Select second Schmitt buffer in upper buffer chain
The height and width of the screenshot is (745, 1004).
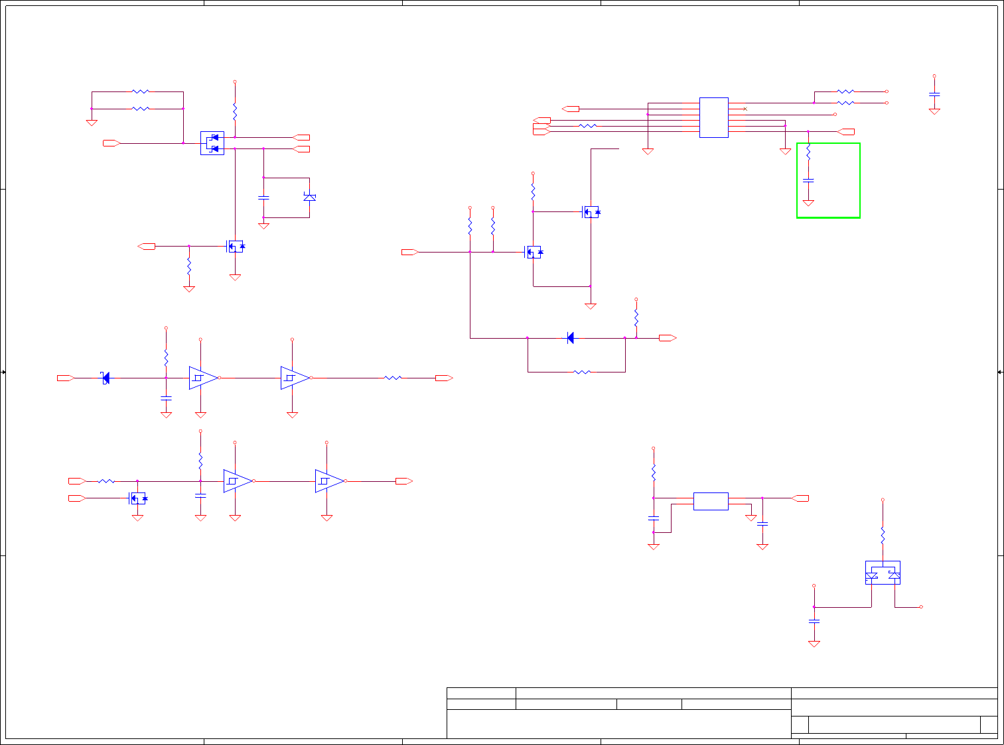click(295, 378)
